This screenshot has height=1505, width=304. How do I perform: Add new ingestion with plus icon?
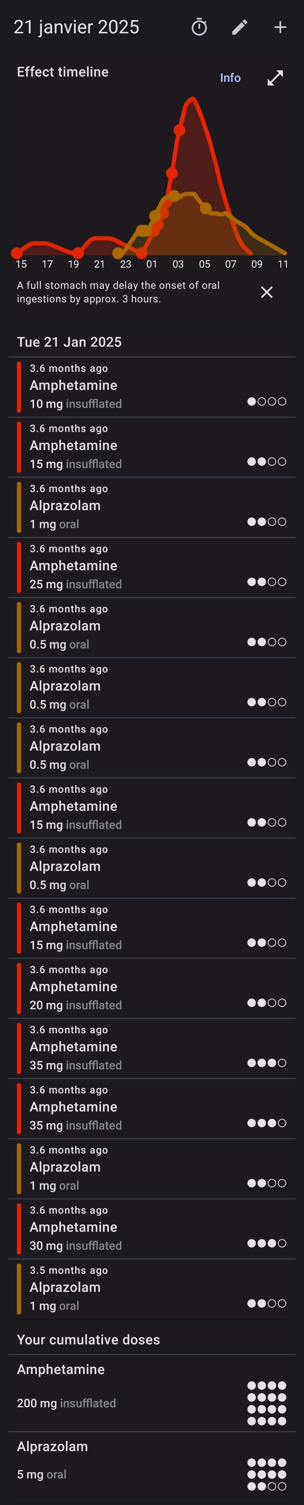coord(280,27)
